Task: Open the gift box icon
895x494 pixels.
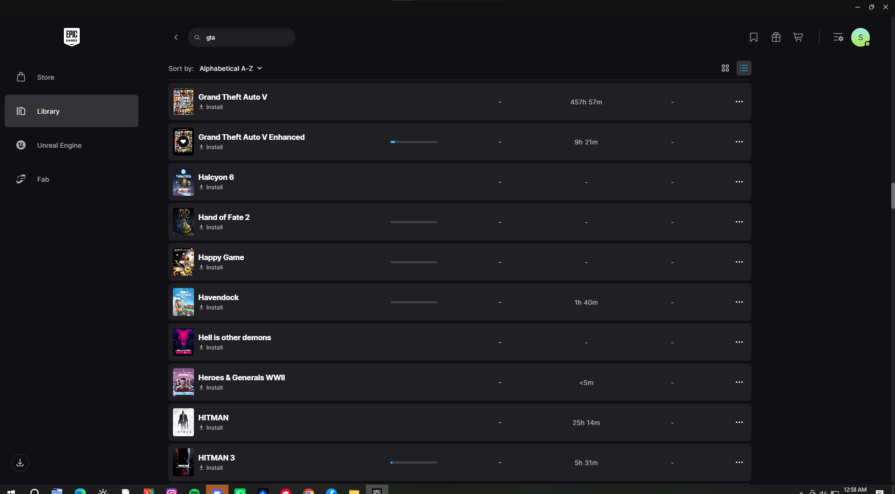Action: click(x=776, y=37)
